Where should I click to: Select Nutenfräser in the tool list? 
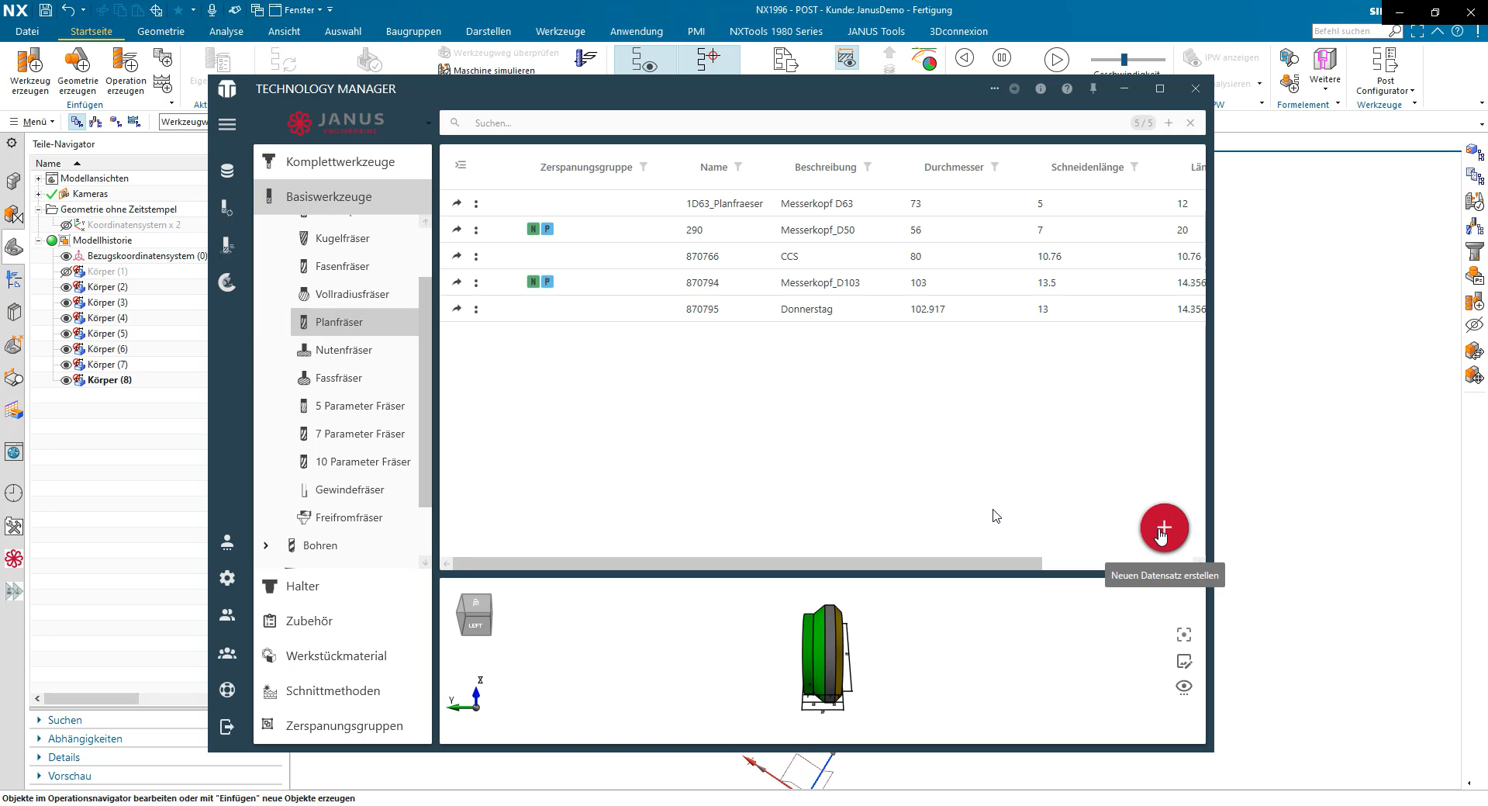344,350
